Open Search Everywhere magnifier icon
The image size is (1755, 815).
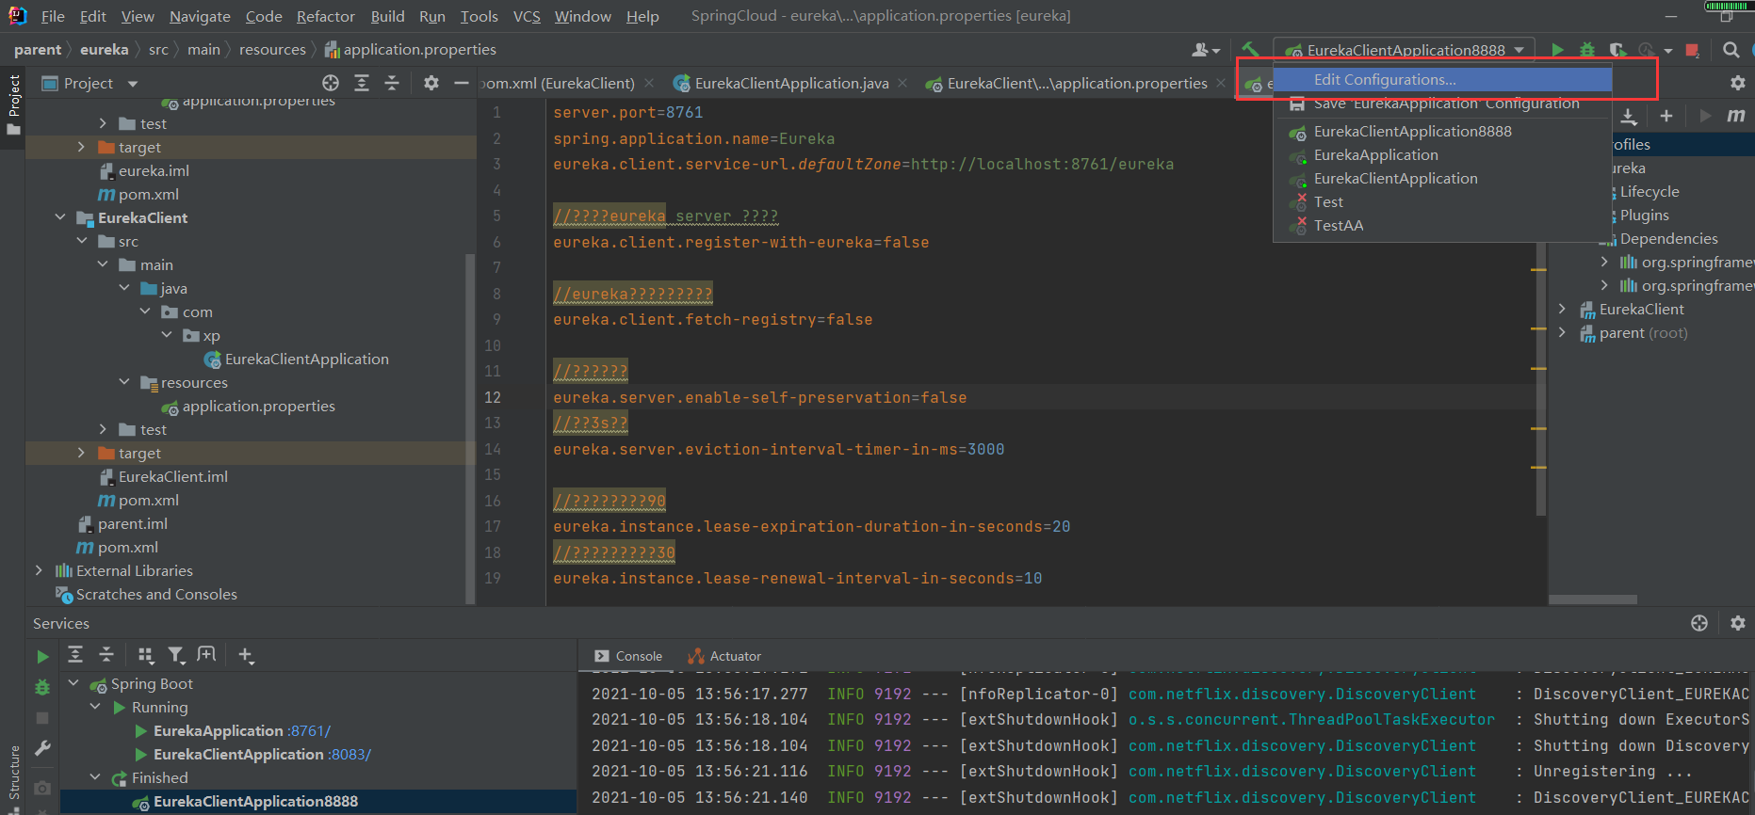tap(1731, 50)
